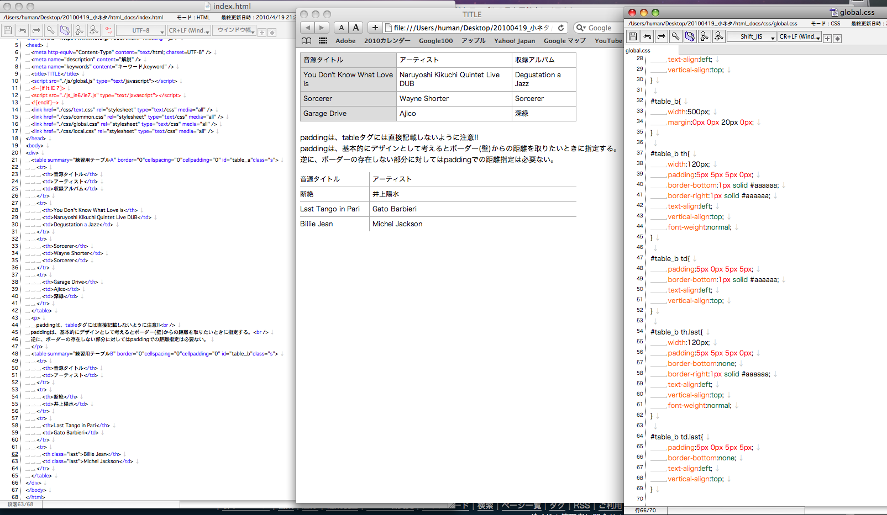Open Top Sites grid icon

(x=323, y=41)
